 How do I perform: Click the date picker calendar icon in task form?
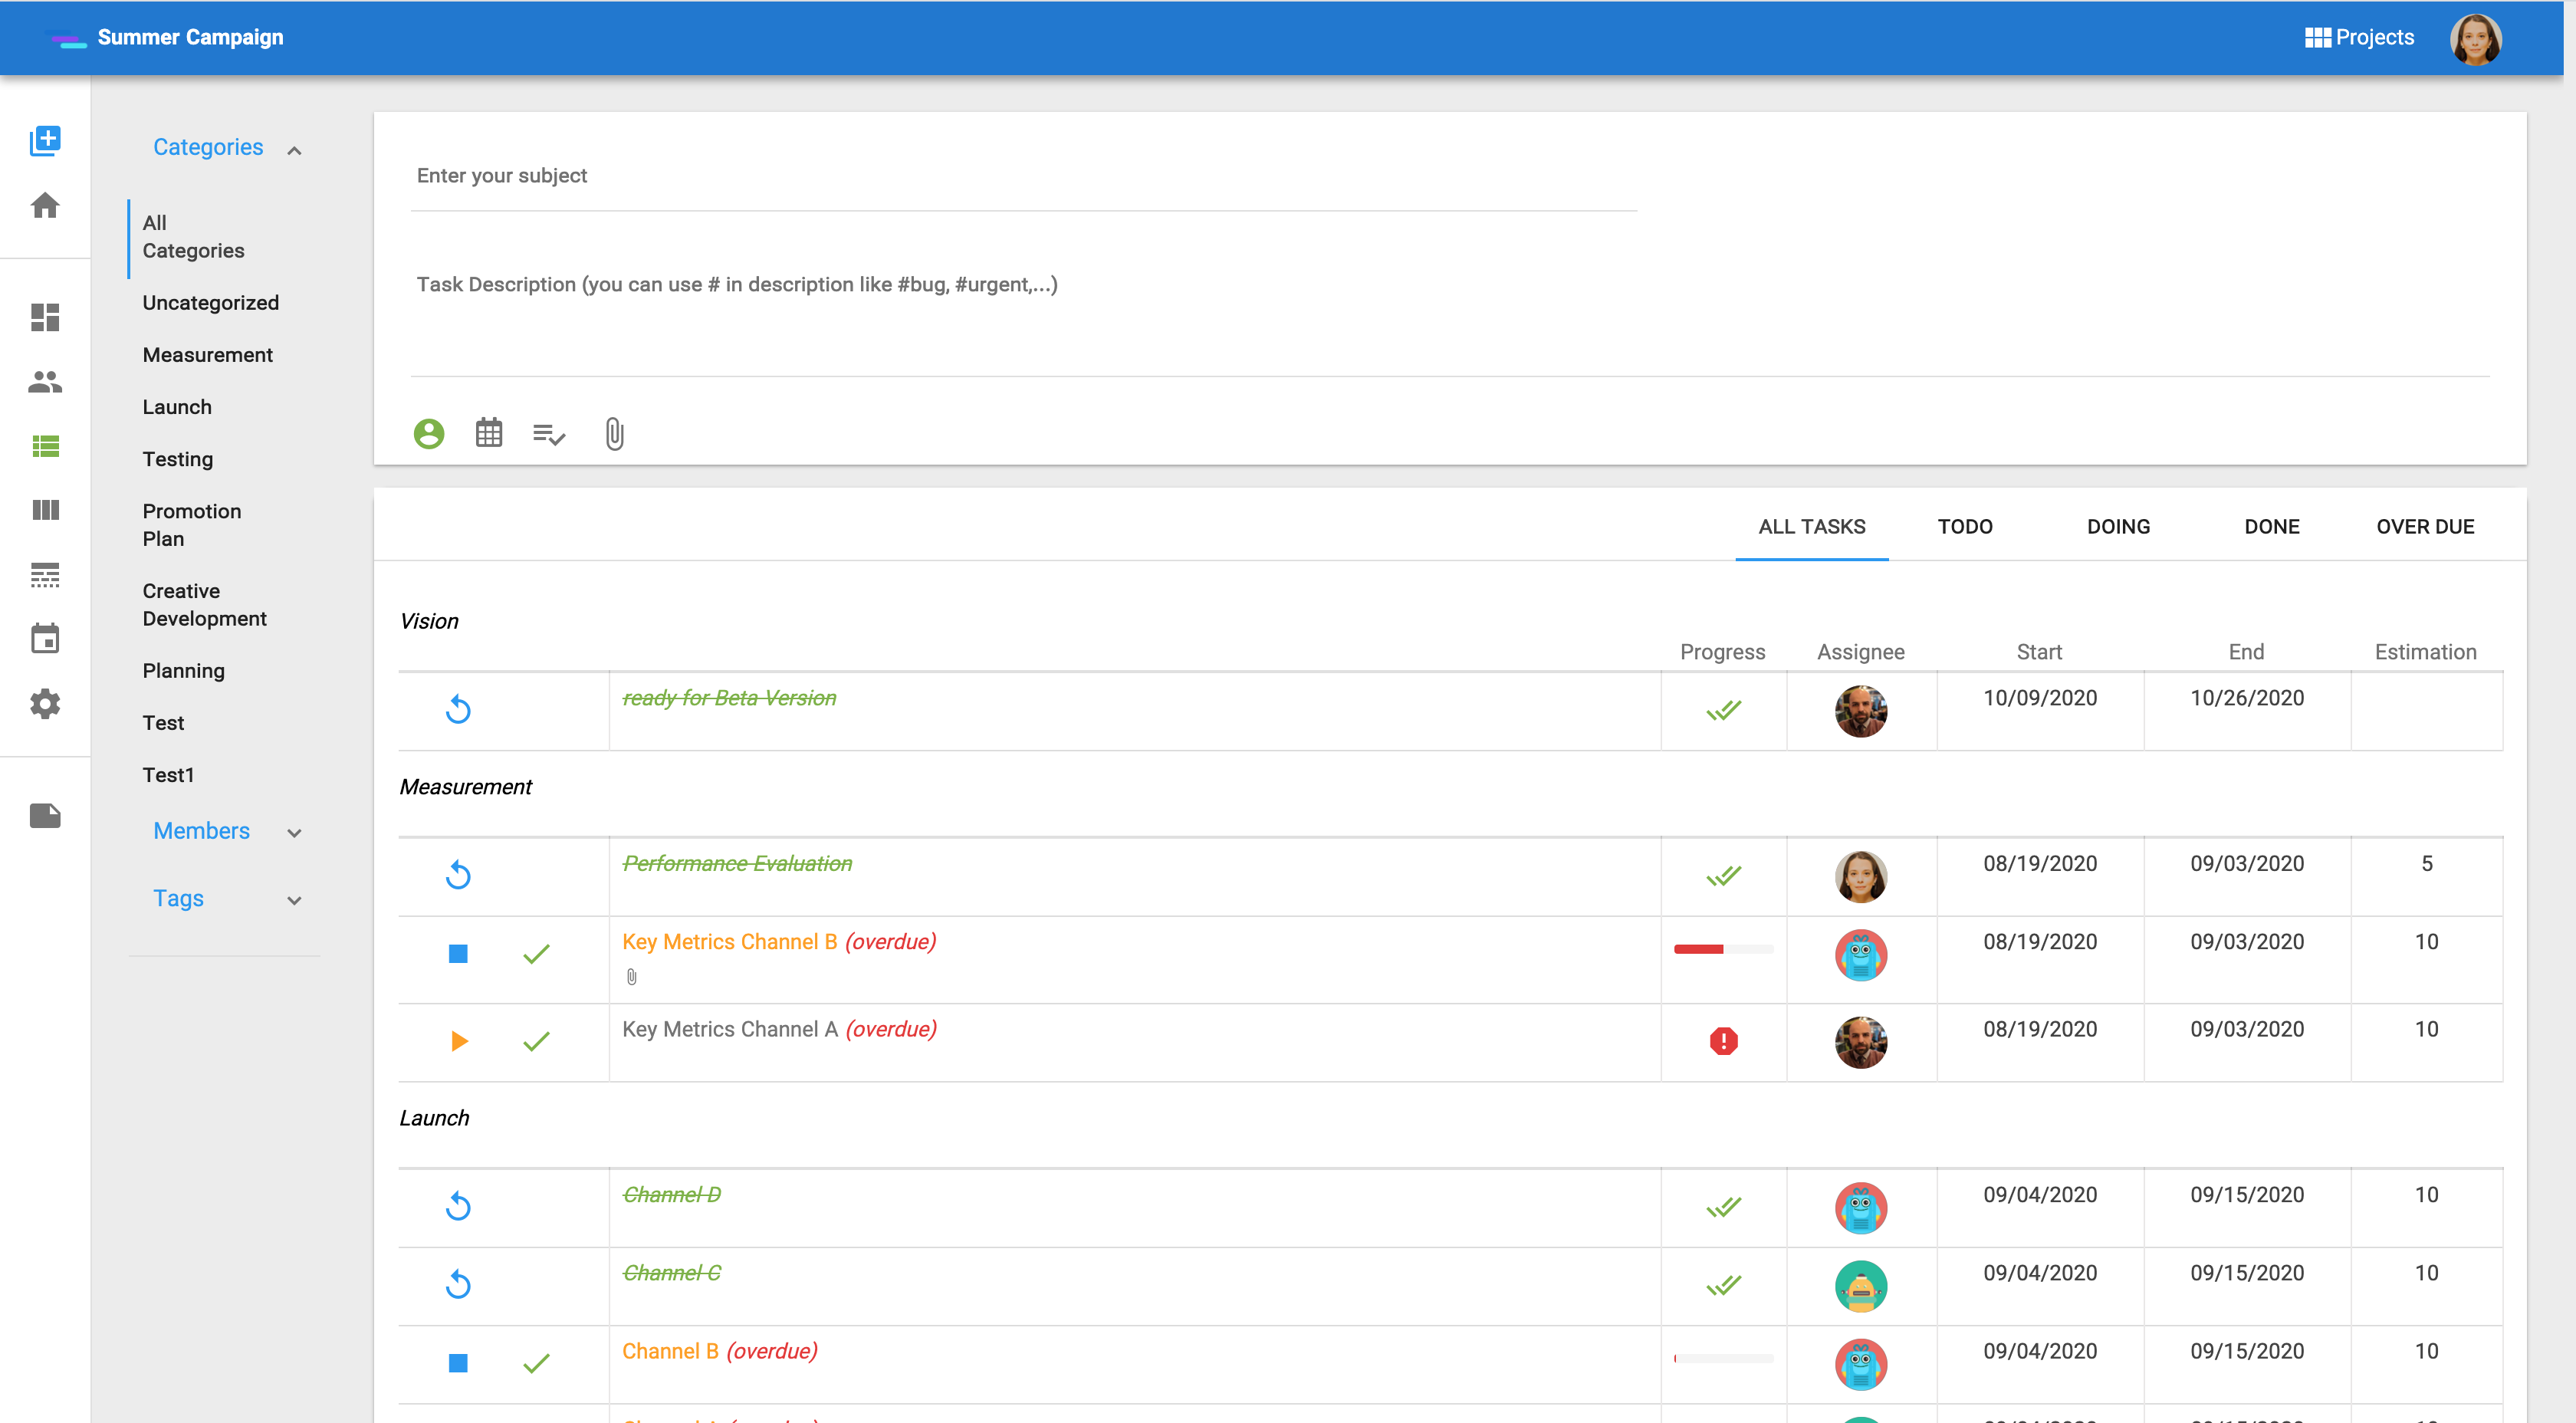pos(489,433)
